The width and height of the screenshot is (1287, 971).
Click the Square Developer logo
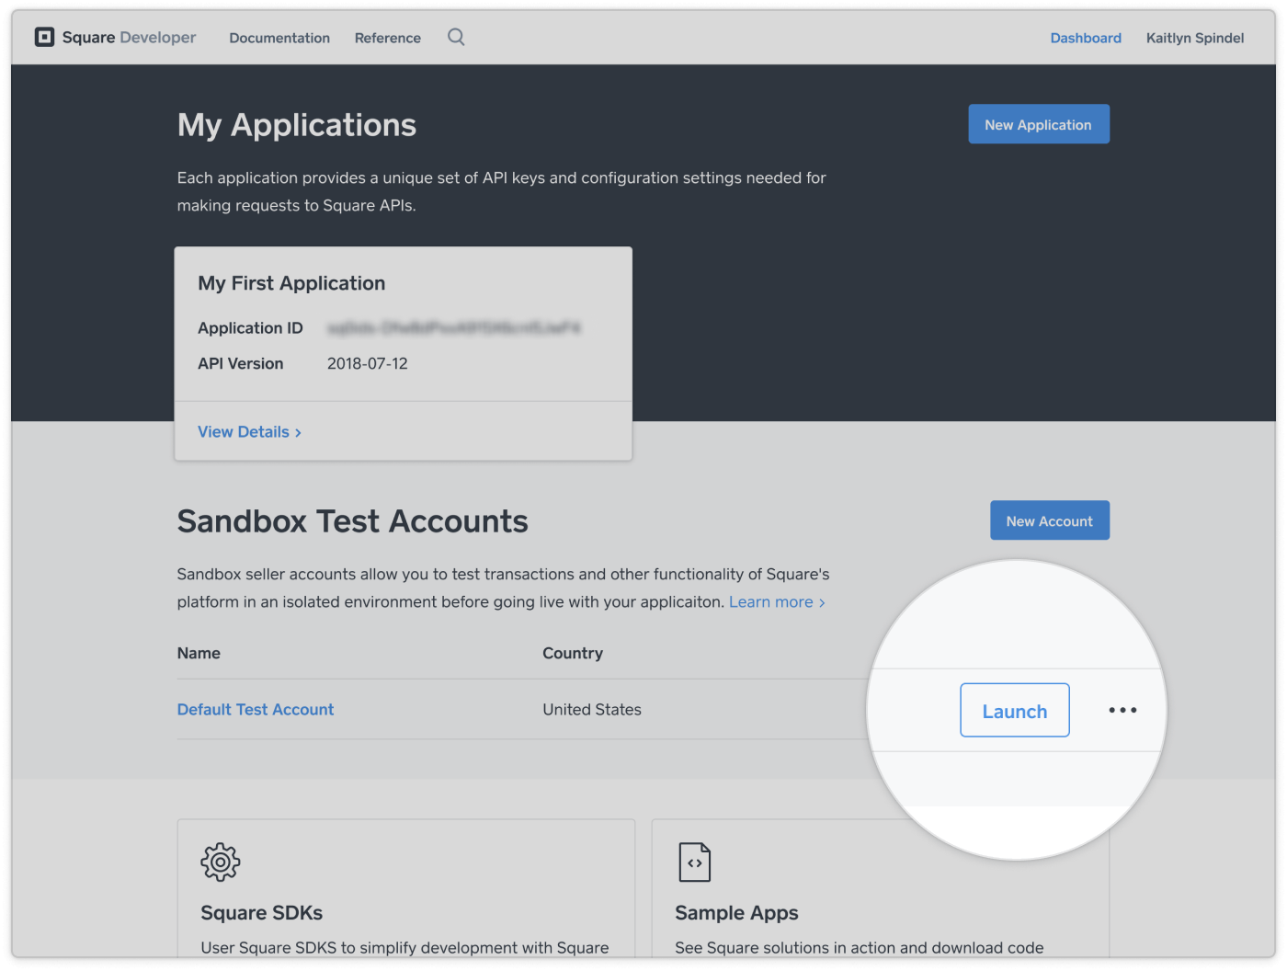(x=115, y=38)
